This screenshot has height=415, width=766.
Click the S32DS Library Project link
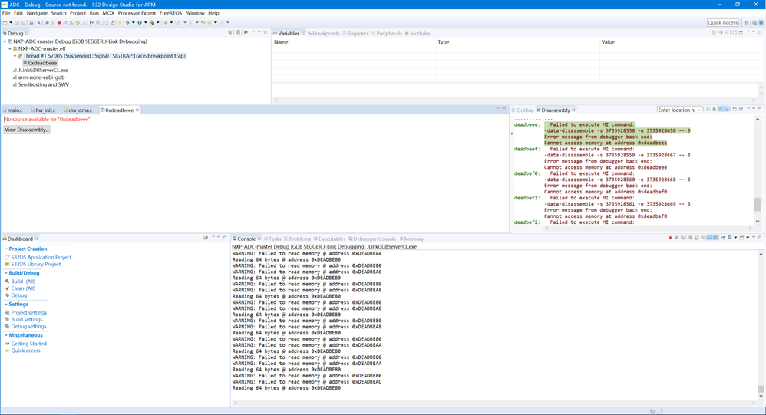pos(35,264)
